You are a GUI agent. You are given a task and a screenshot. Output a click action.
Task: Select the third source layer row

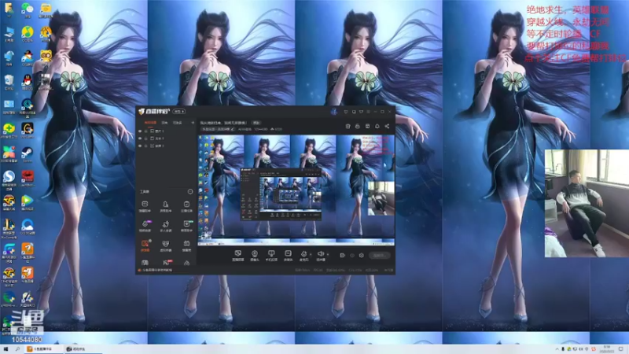(x=166, y=146)
